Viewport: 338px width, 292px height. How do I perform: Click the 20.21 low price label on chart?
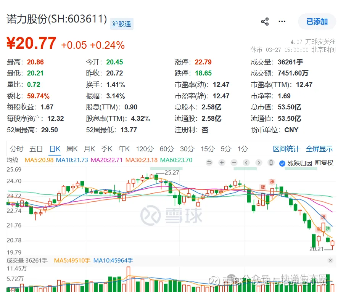click(316, 249)
